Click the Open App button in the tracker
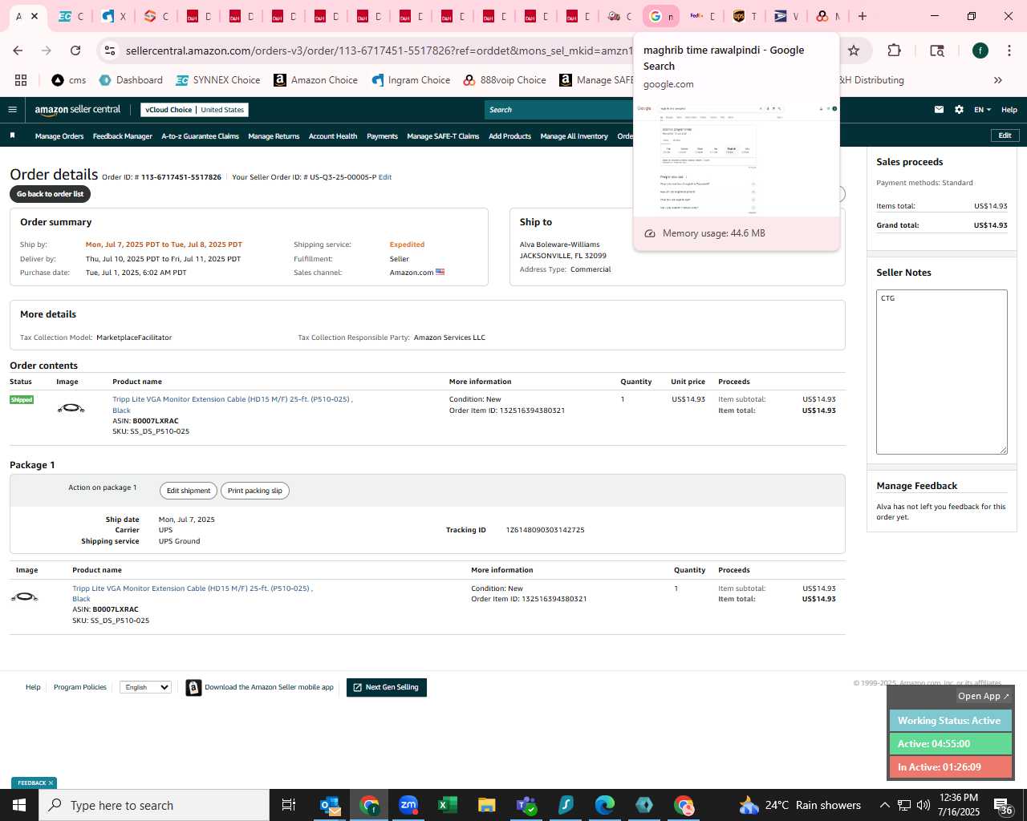Viewport: 1027px width, 821px height. tap(984, 696)
